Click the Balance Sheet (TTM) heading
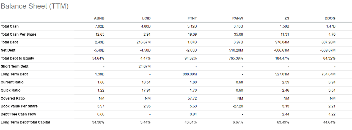 pyautogui.click(x=35, y=7)
